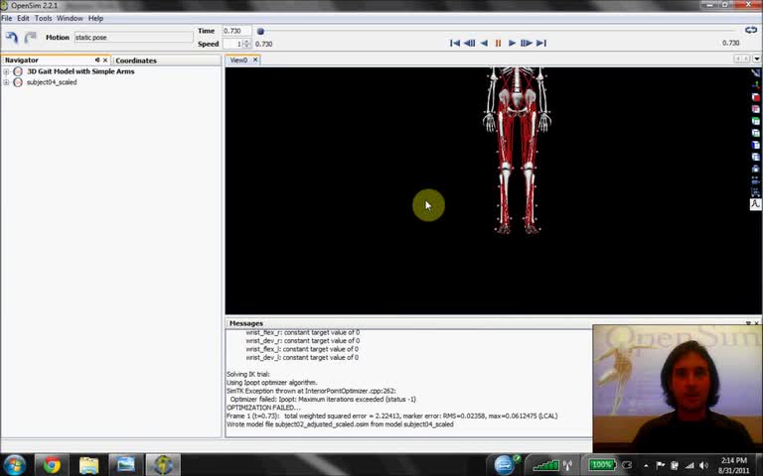The width and height of the screenshot is (763, 476).
Task: Switch to the Navigator tab
Action: pyautogui.click(x=22, y=60)
